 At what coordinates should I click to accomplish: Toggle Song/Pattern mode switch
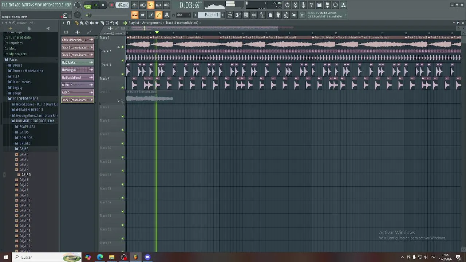pos(88,5)
